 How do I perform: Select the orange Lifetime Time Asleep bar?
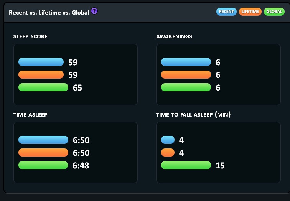coord(43,153)
